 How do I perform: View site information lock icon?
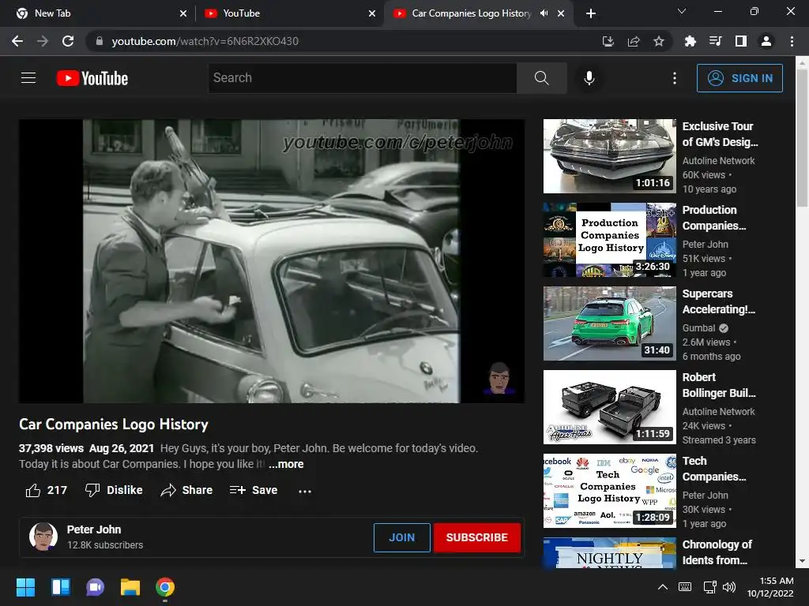coord(100,41)
